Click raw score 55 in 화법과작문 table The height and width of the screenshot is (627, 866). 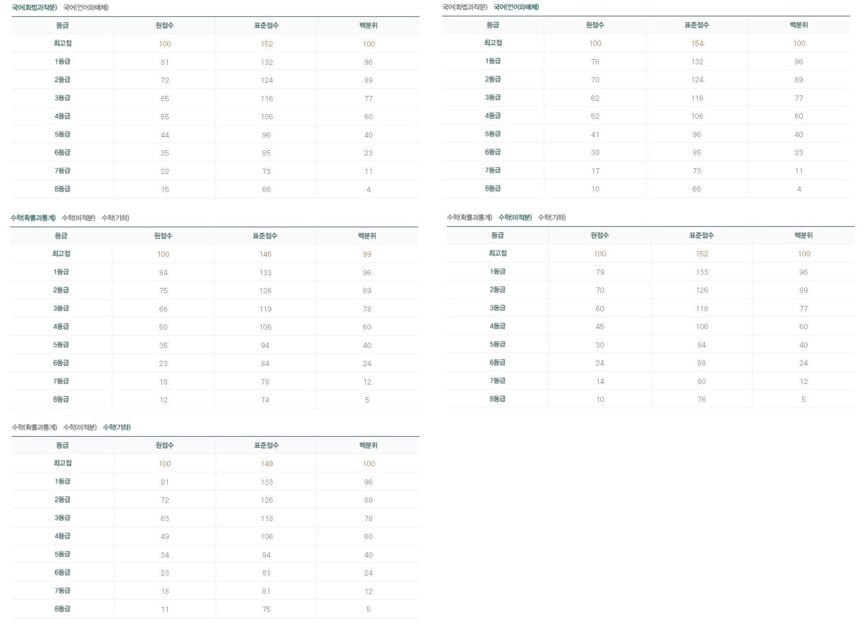tap(164, 117)
